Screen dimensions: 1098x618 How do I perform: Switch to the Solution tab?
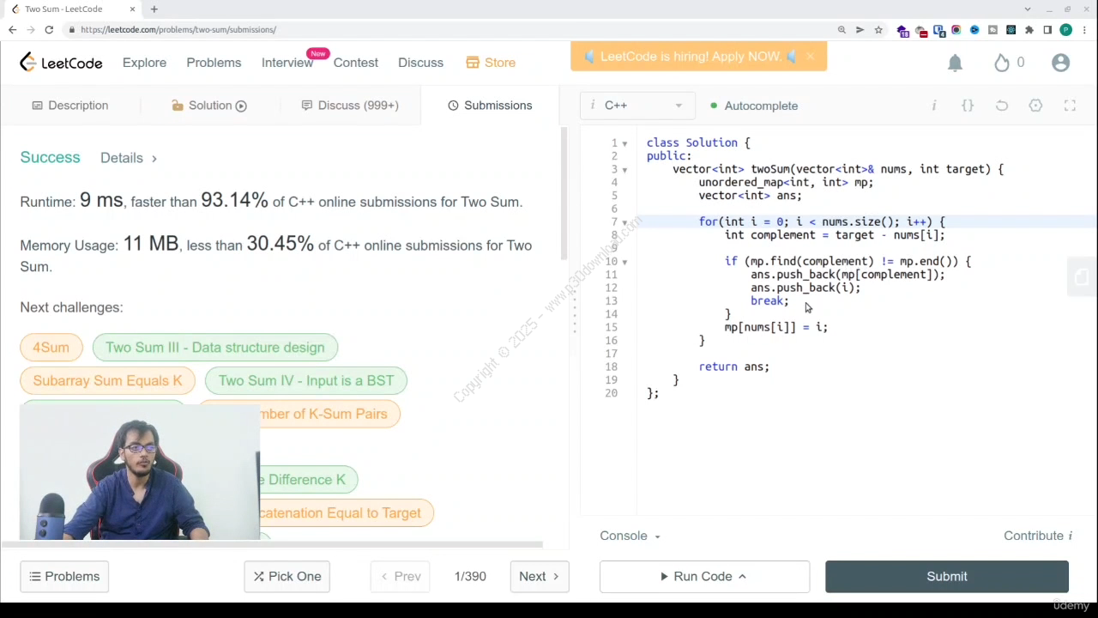(209, 106)
